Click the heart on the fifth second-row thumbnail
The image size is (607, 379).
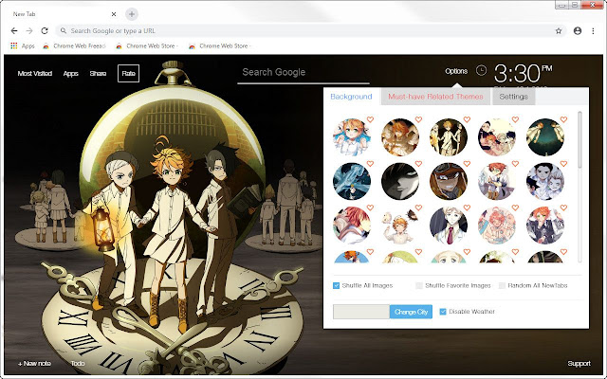point(563,164)
